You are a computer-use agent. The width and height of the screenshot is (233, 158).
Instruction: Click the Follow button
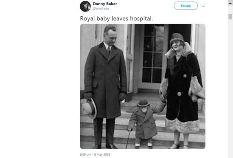186,6
